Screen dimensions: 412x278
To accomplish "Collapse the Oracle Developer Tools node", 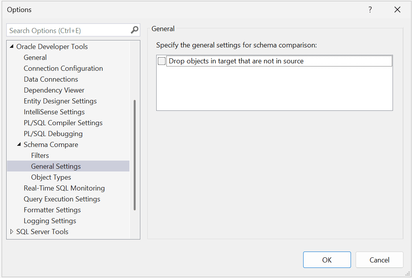I will 12,46.
